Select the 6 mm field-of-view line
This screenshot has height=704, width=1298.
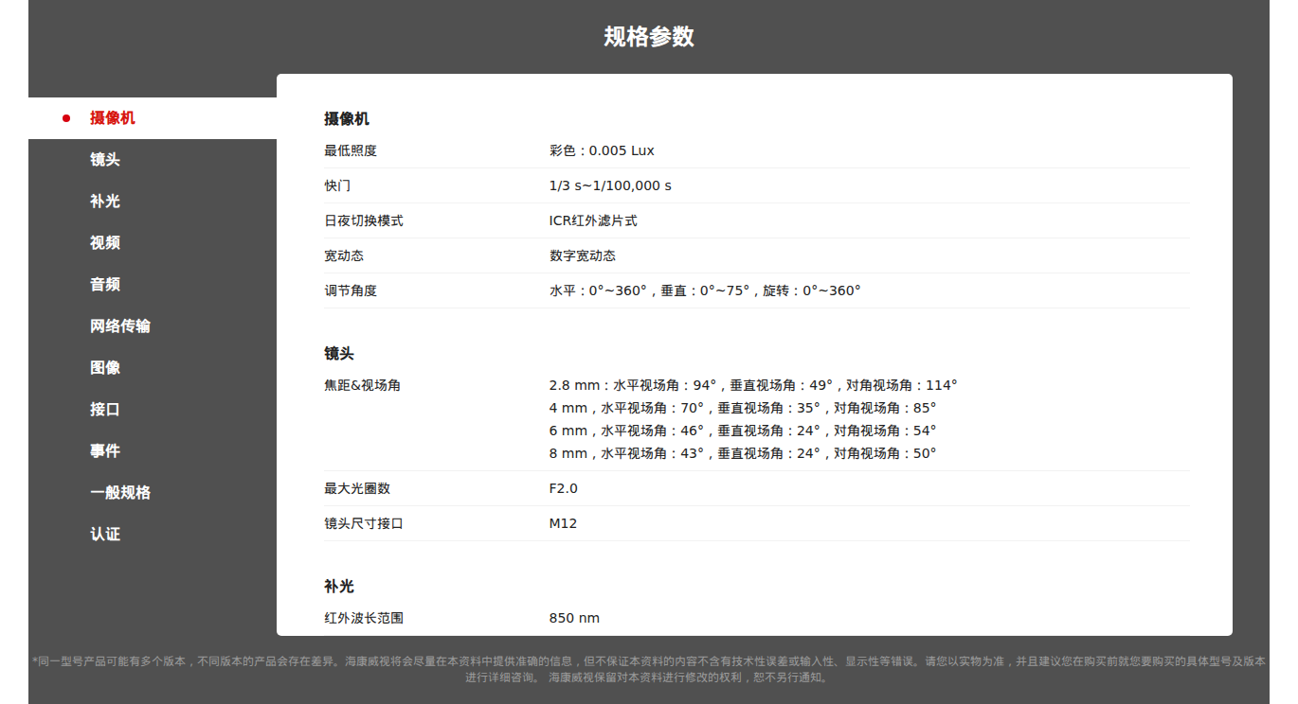coord(743,431)
